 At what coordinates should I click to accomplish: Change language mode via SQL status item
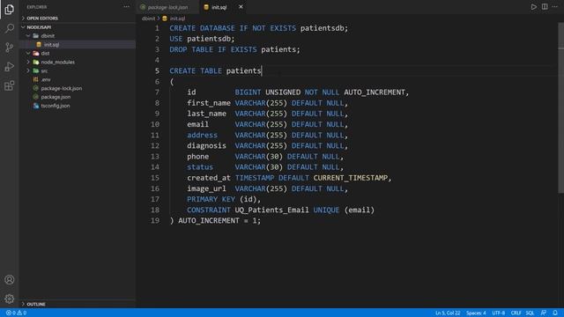[x=530, y=313]
